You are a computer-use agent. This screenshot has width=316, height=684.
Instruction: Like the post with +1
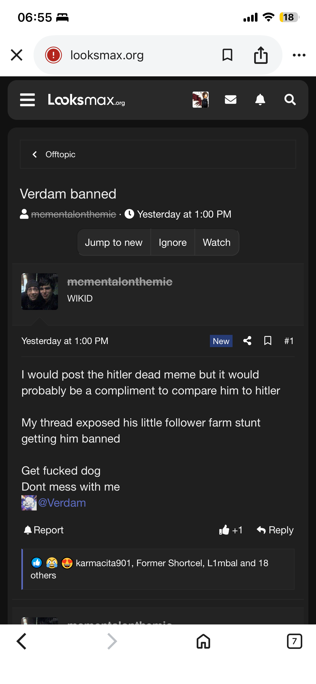point(231,530)
